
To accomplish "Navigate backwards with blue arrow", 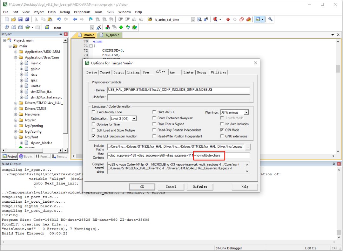I will pyautogui.click(x=75, y=19).
